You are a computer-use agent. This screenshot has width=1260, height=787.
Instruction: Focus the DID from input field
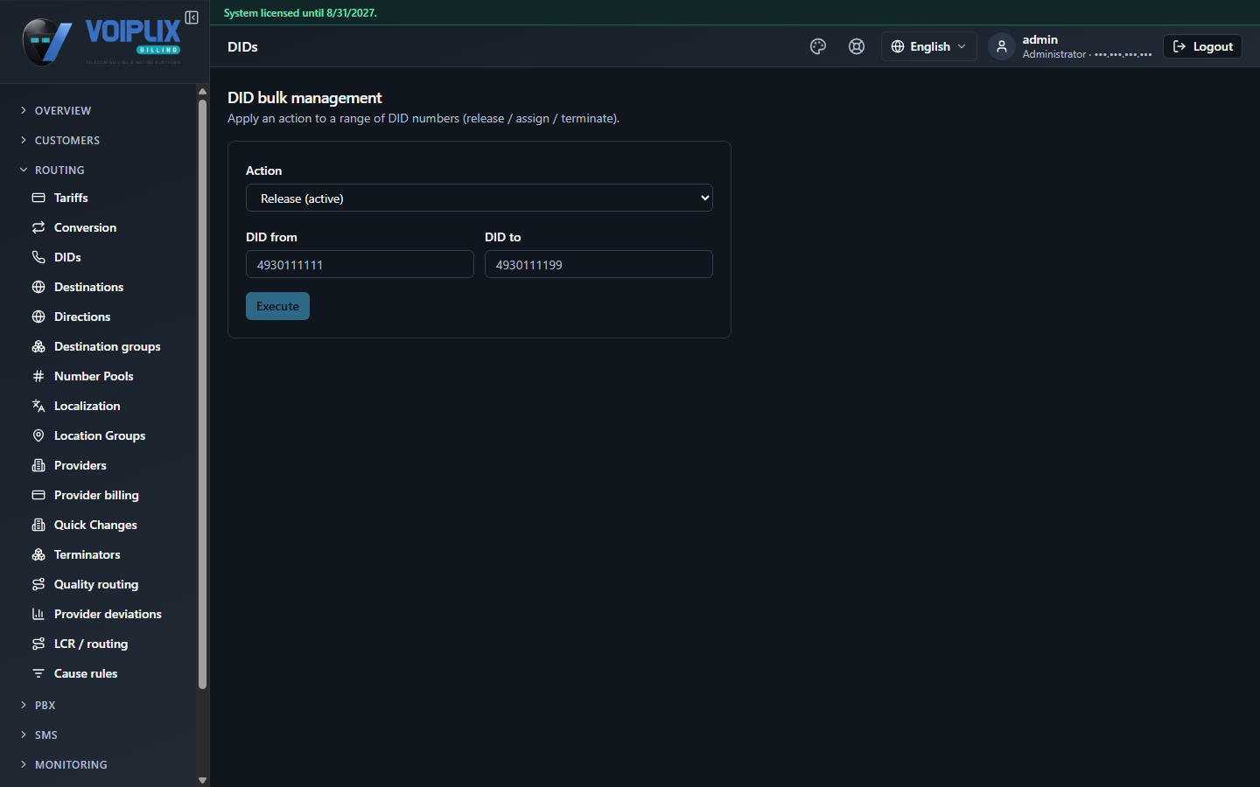click(x=360, y=264)
